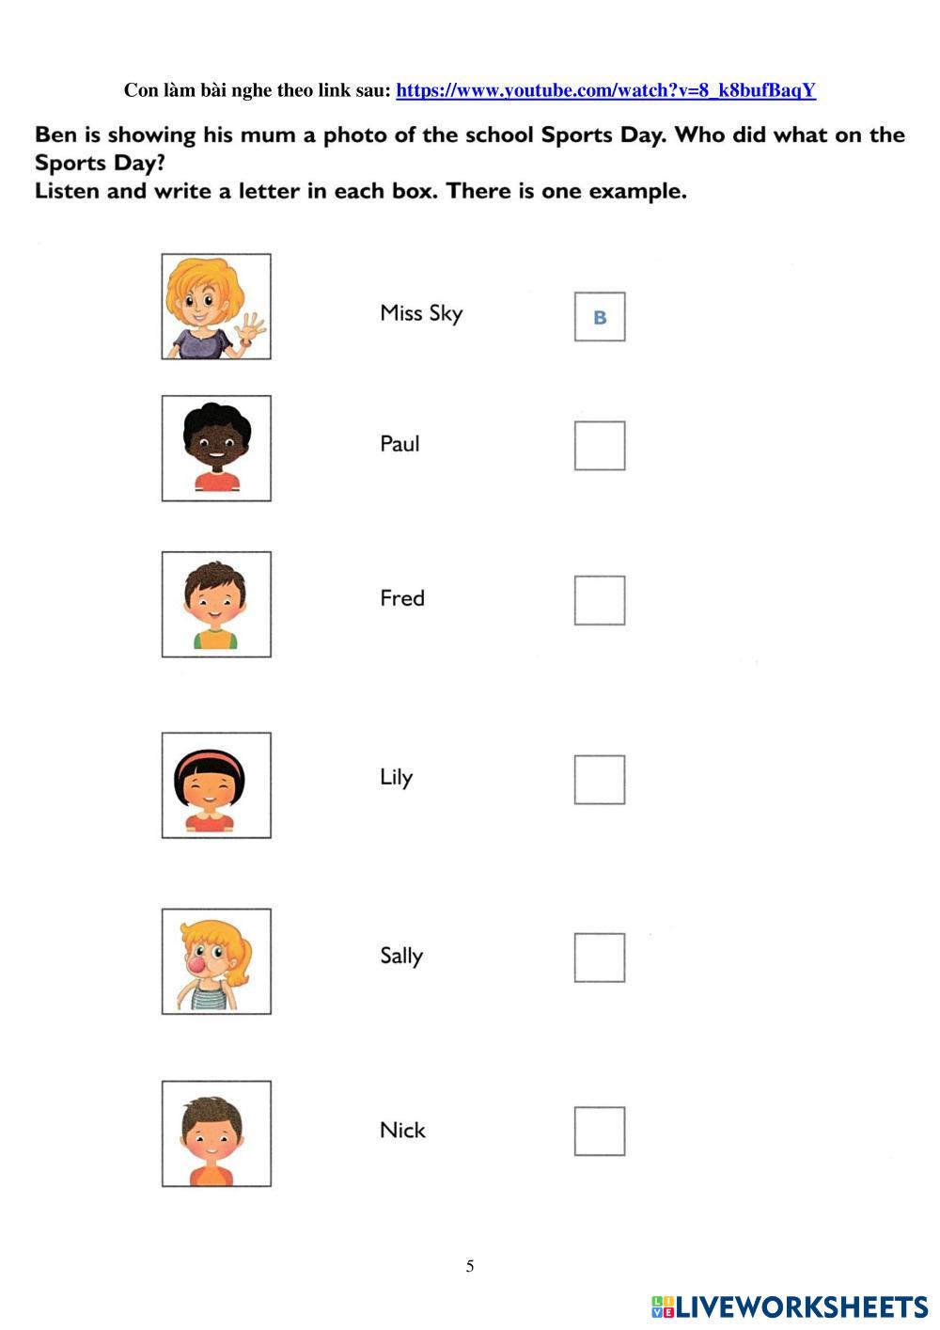Click the name label Miss Sky

(x=421, y=313)
